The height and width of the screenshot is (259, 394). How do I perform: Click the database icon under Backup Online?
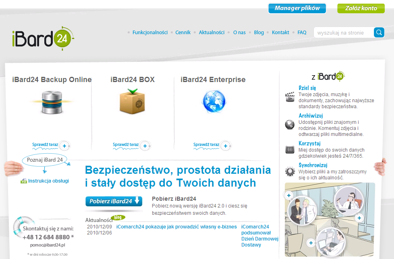pos(52,102)
